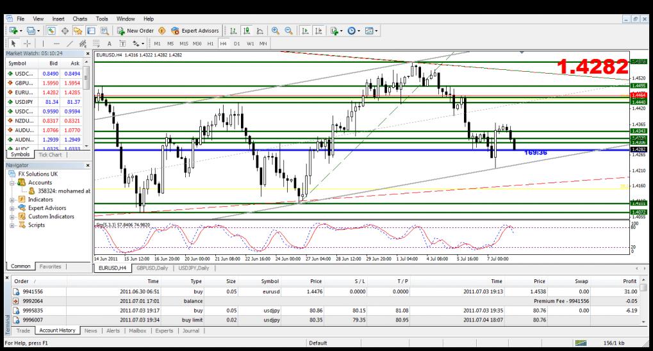This screenshot has height=351, width=653.
Task: Switch chart to candlesticks view icon
Action: (245, 30)
